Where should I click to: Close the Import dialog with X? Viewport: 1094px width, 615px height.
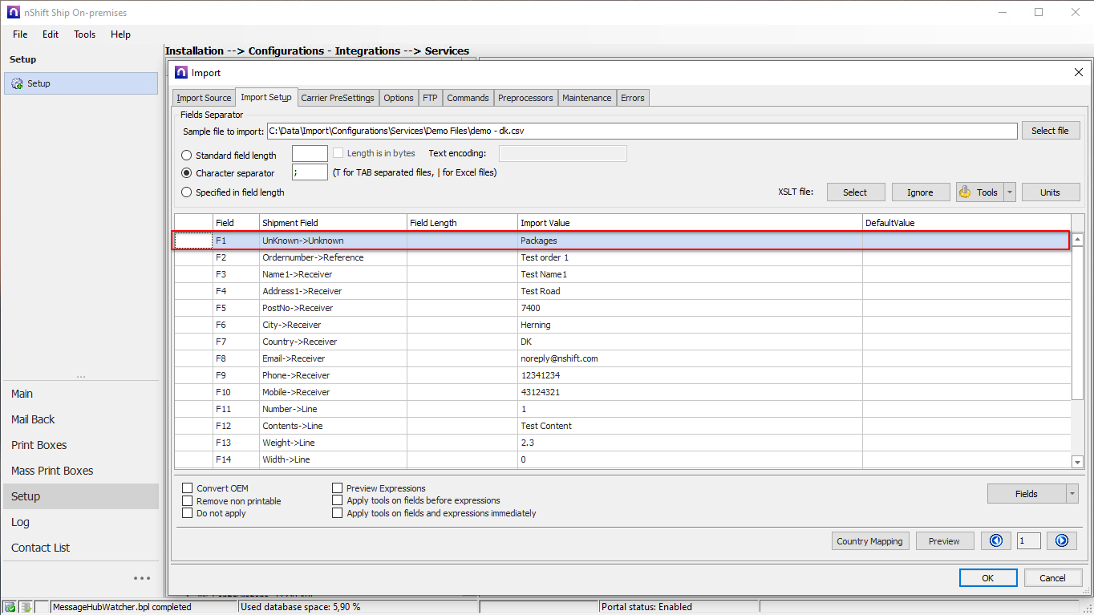pyautogui.click(x=1078, y=73)
